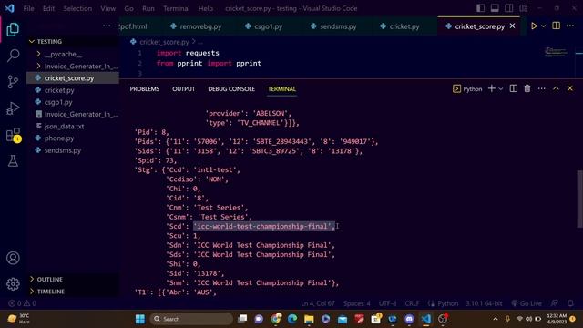Switch to the sendsms.py editor tab
Viewport: 583px width, 328px height.
pos(333,26)
